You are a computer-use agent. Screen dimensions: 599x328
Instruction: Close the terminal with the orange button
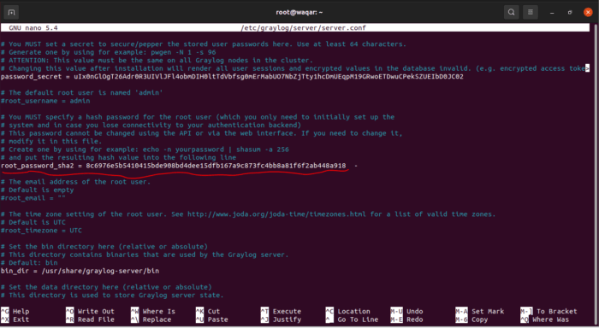pos(588,12)
